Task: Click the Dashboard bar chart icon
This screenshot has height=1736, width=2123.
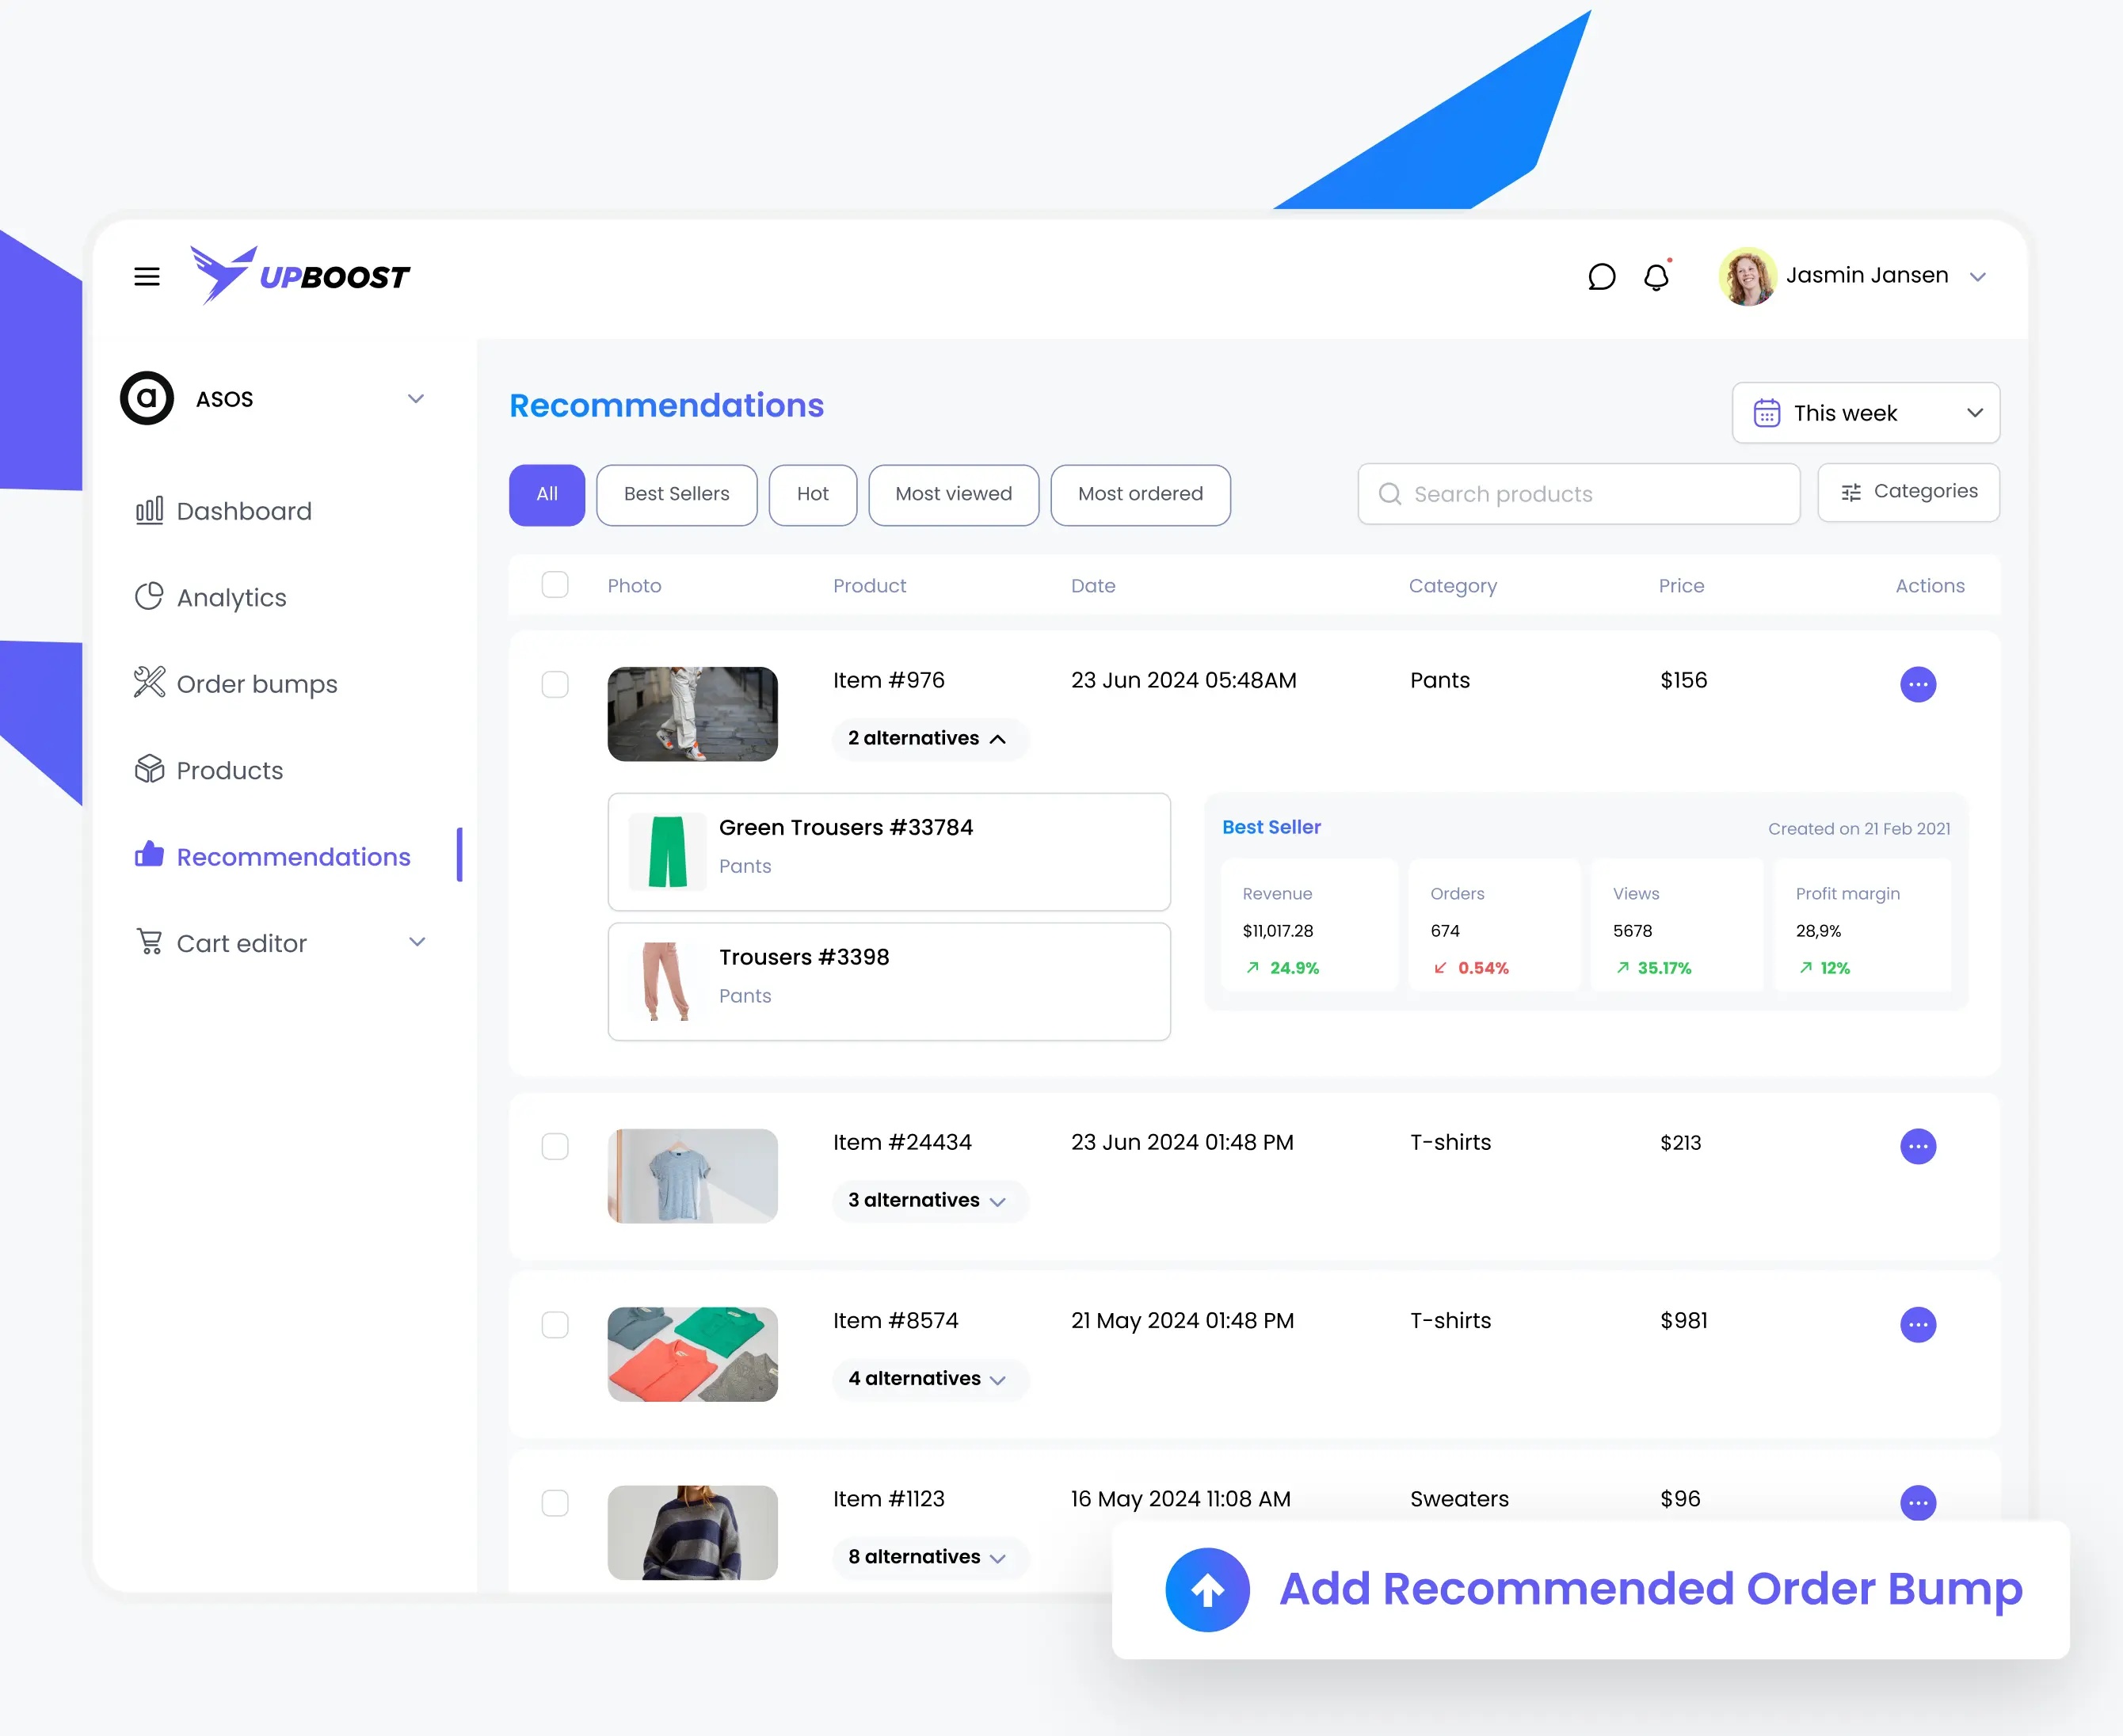Action: point(149,511)
